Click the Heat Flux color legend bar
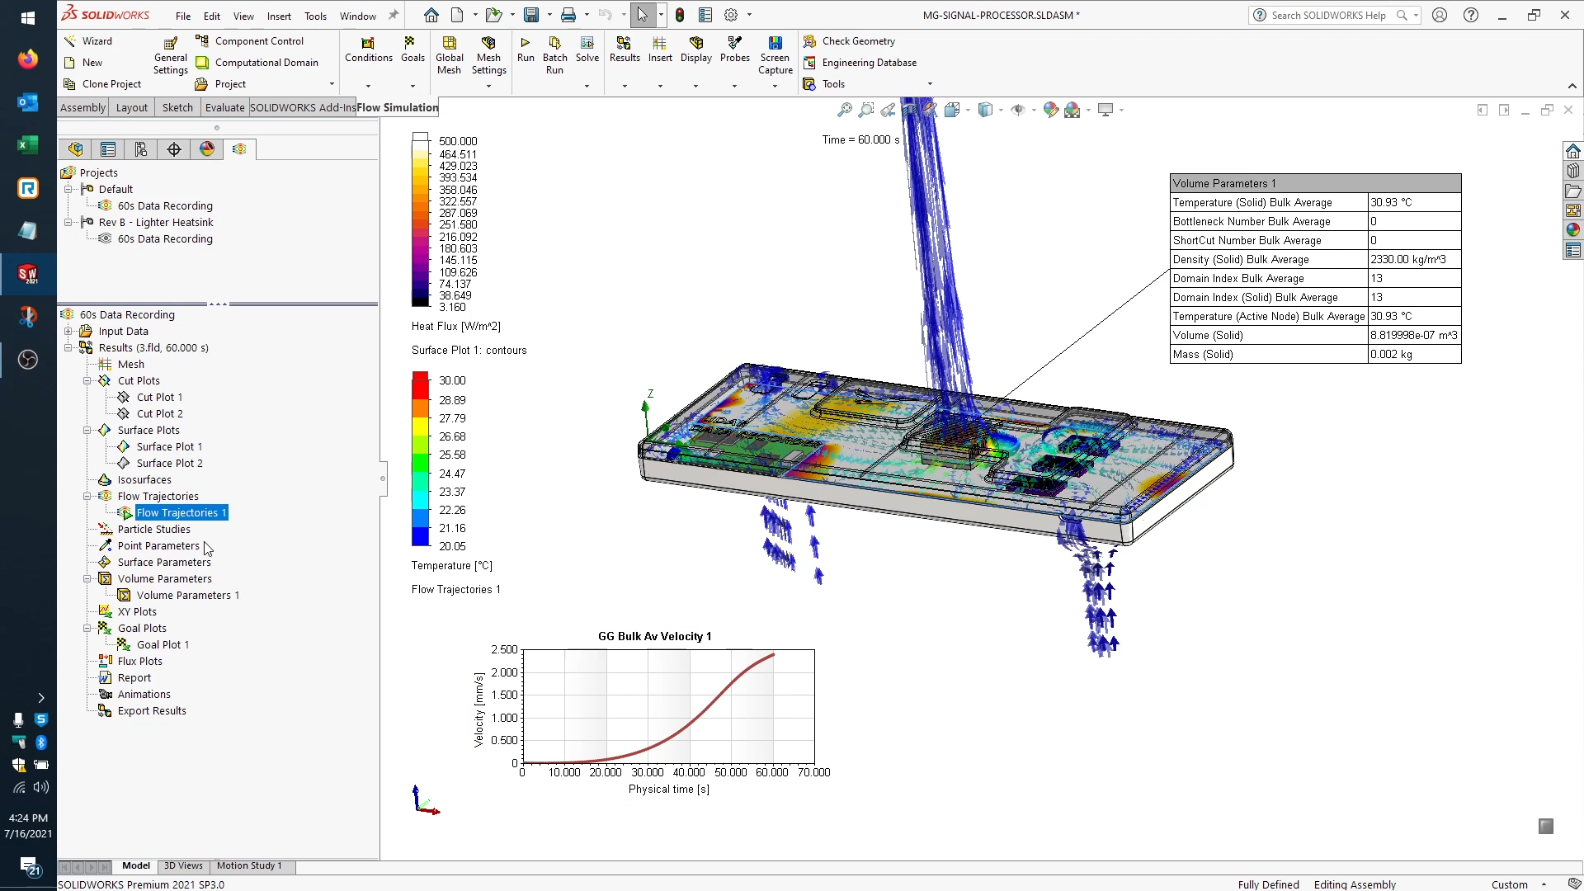Image resolution: width=1584 pixels, height=891 pixels. tap(420, 220)
